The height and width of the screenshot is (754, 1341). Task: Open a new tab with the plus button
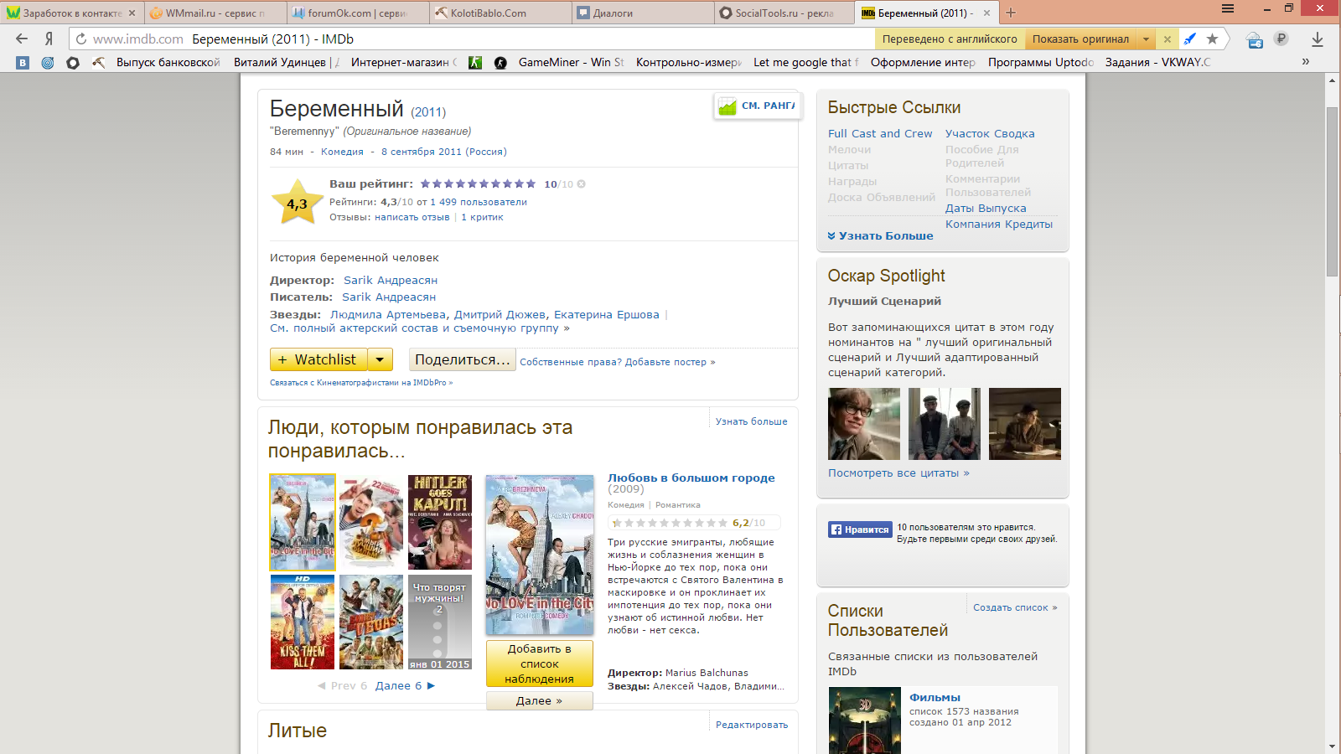click(x=1011, y=13)
